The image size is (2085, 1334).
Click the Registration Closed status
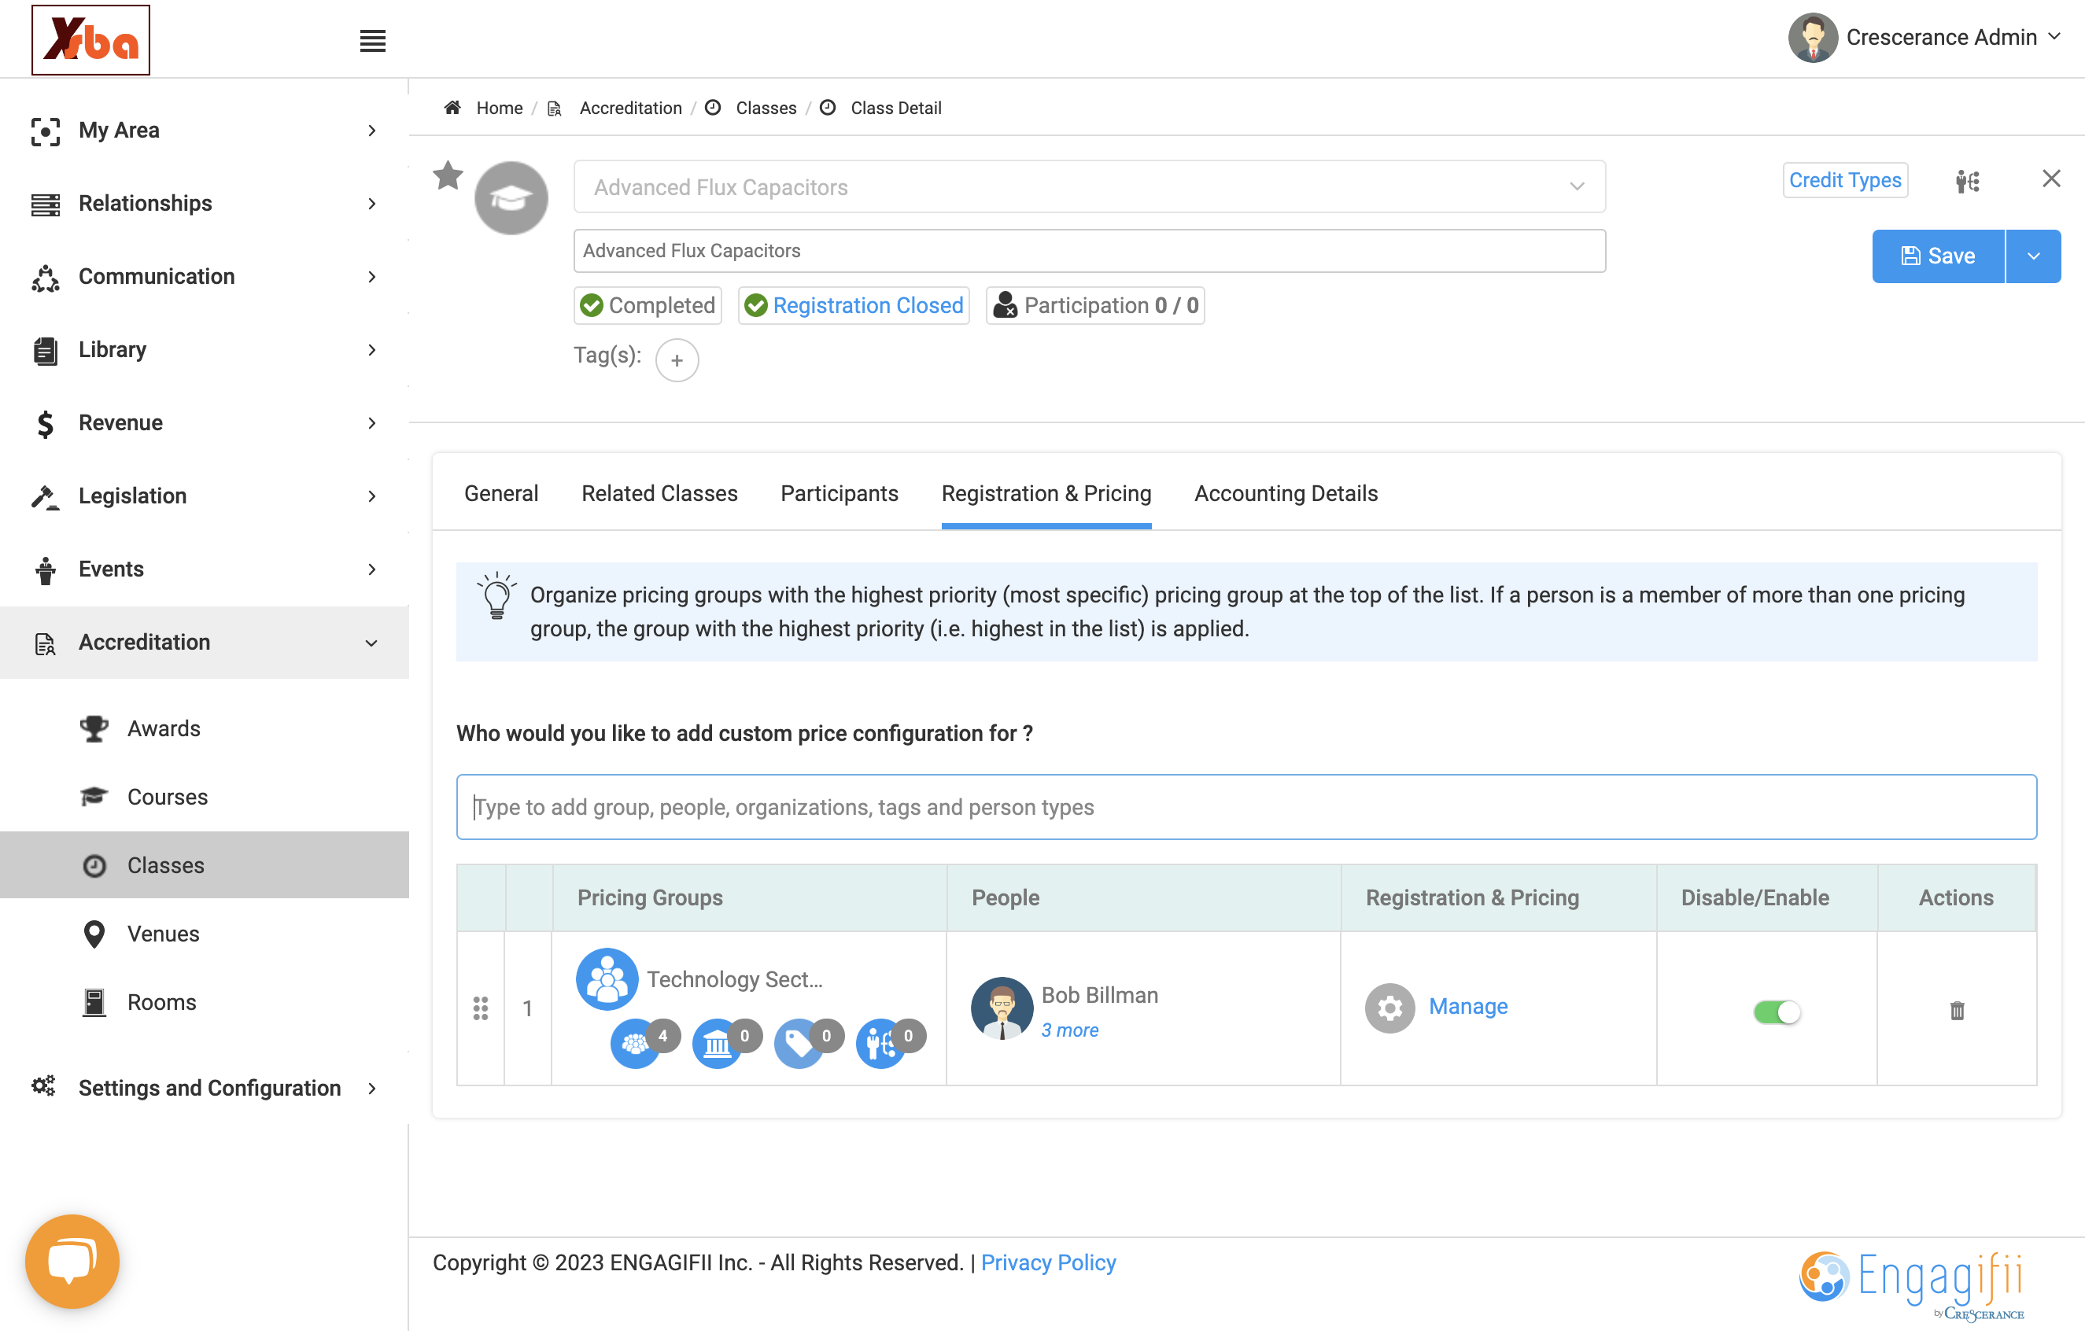(853, 305)
